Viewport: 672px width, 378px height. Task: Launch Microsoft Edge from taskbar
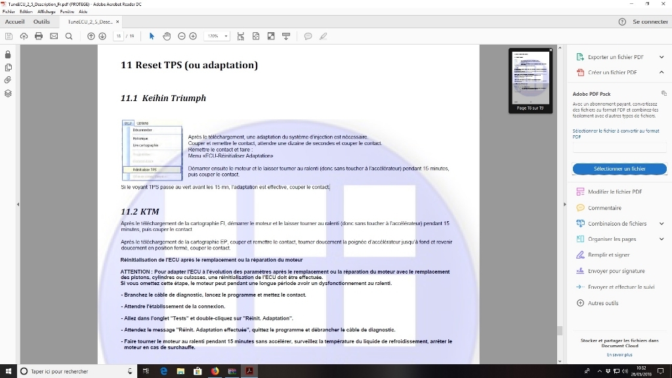point(163,371)
